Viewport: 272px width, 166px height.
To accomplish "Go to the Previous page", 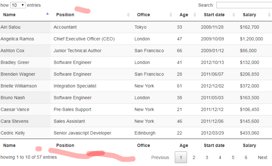I will pos(160,157).
